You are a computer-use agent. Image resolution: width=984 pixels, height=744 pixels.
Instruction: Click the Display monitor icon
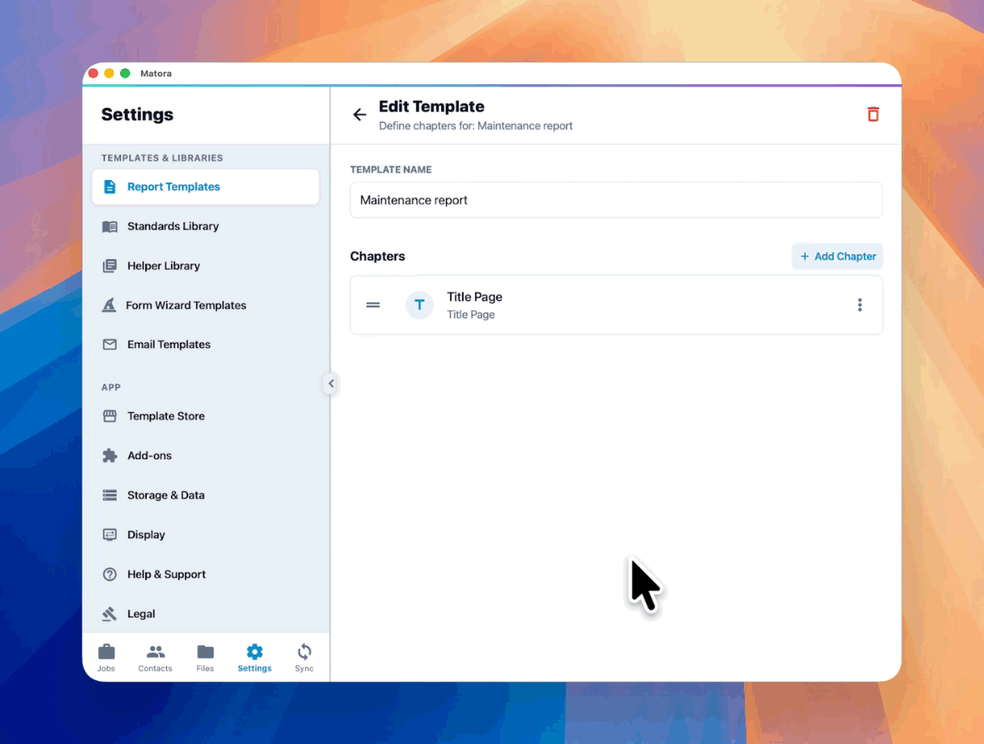(x=109, y=535)
